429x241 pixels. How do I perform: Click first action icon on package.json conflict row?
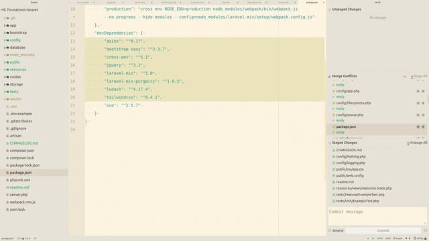coord(418,127)
